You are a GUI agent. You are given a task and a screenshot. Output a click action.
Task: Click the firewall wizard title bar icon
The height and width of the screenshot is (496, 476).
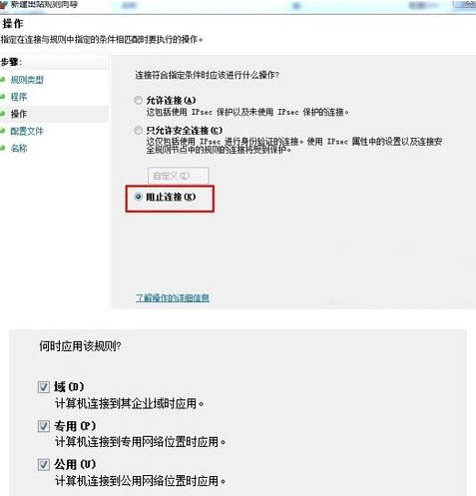point(3,5)
